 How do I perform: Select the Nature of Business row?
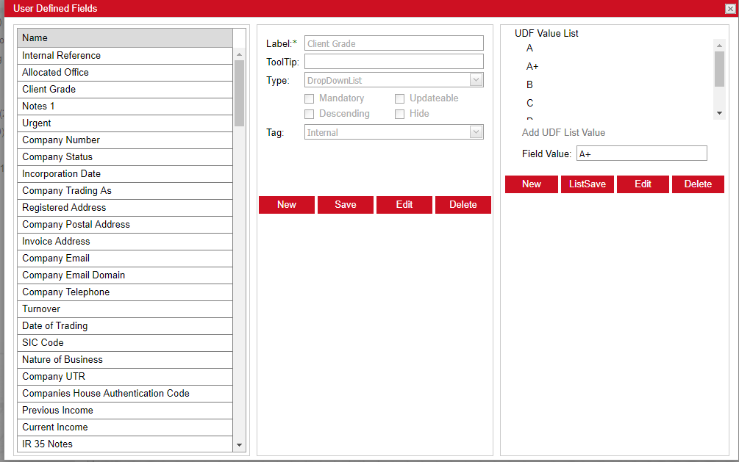[125, 360]
